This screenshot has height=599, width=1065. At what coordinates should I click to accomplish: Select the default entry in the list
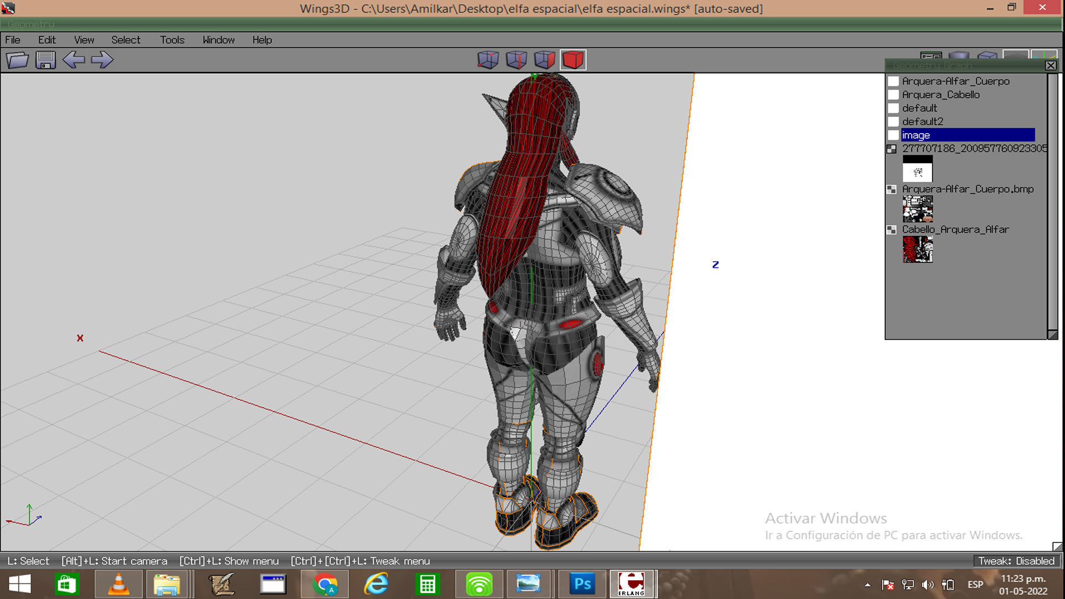(x=920, y=108)
